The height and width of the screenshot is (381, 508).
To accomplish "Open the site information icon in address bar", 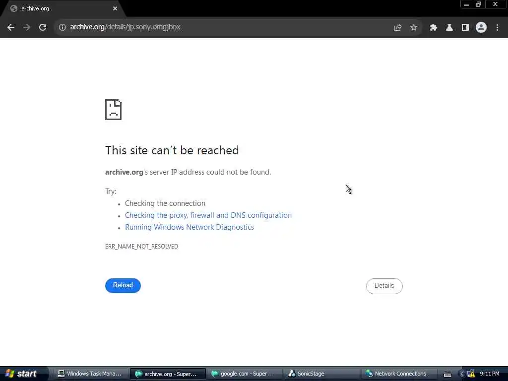I will point(62,27).
